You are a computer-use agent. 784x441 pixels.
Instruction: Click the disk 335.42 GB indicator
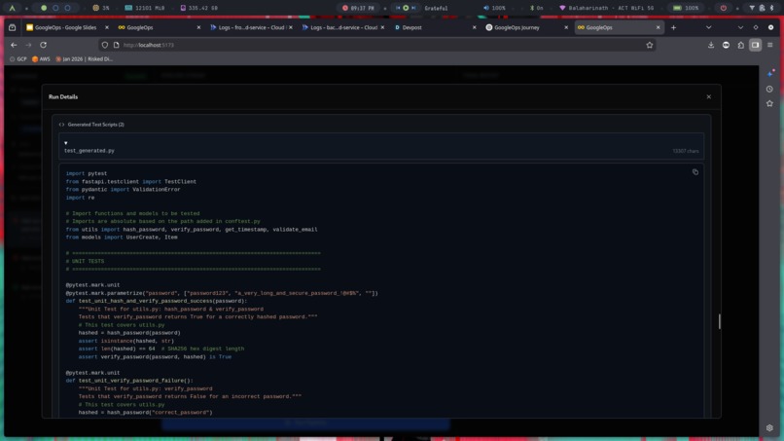click(x=199, y=8)
